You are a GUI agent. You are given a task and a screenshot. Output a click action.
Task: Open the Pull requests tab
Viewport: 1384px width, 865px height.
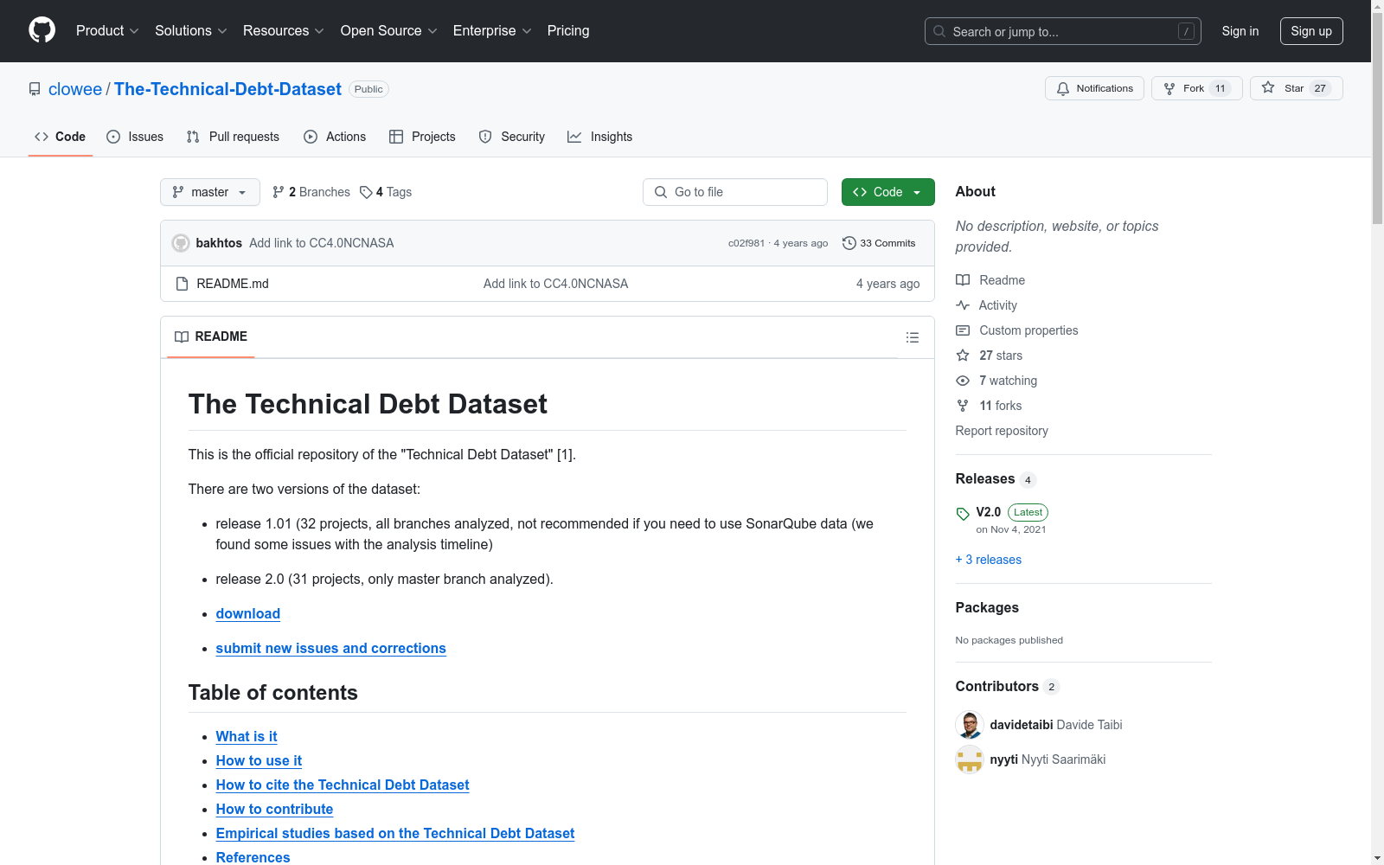[x=233, y=137]
